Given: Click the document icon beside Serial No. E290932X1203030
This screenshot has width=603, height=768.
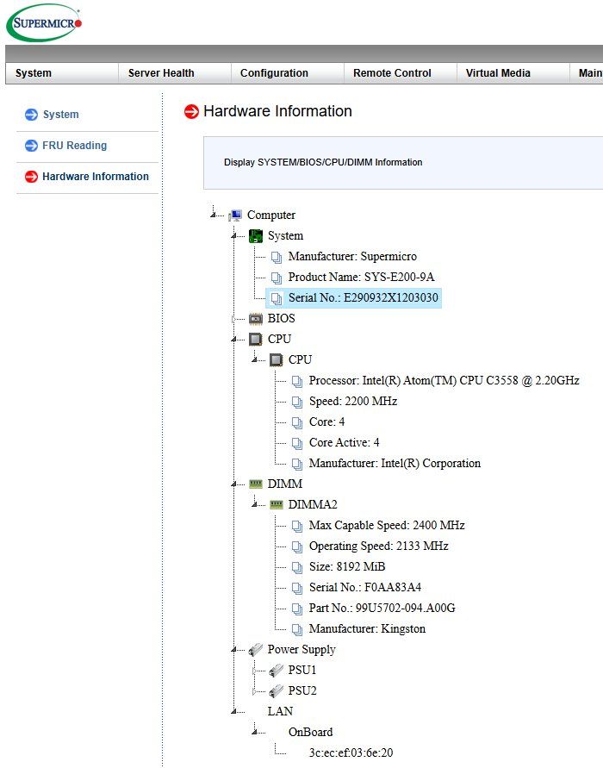Looking at the screenshot, I should point(277,298).
